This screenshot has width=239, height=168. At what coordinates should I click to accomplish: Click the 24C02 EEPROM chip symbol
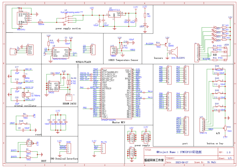[53, 87]
